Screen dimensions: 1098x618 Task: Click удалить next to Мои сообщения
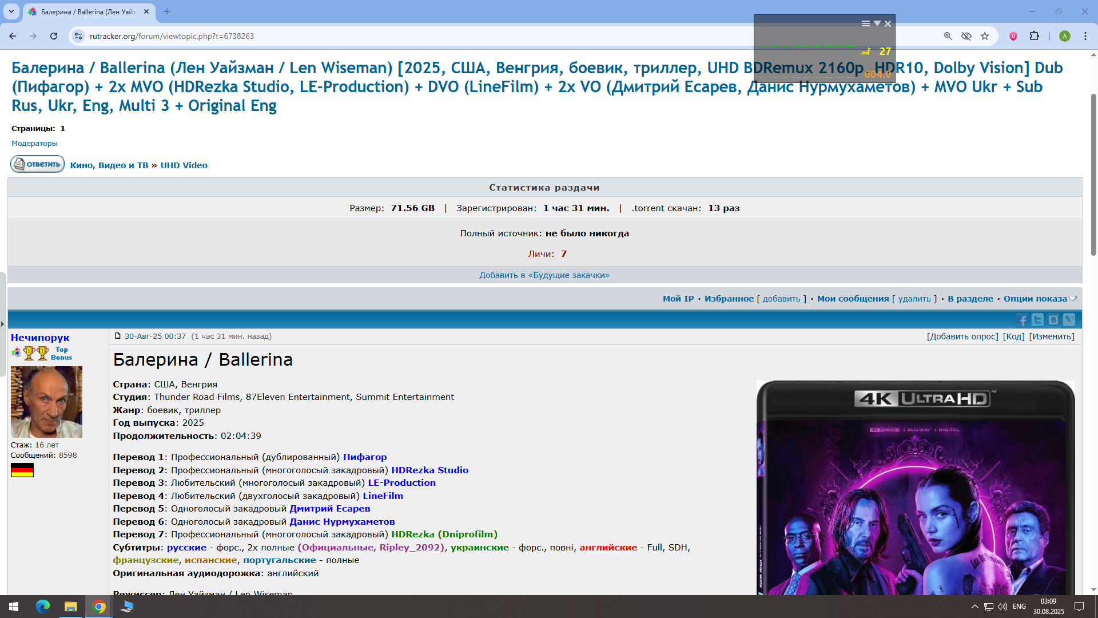pos(914,299)
